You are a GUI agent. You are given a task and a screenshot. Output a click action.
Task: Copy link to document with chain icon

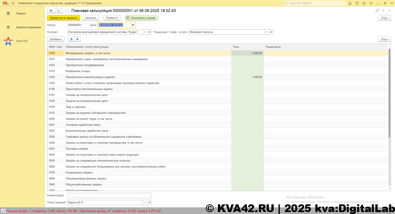377,10
